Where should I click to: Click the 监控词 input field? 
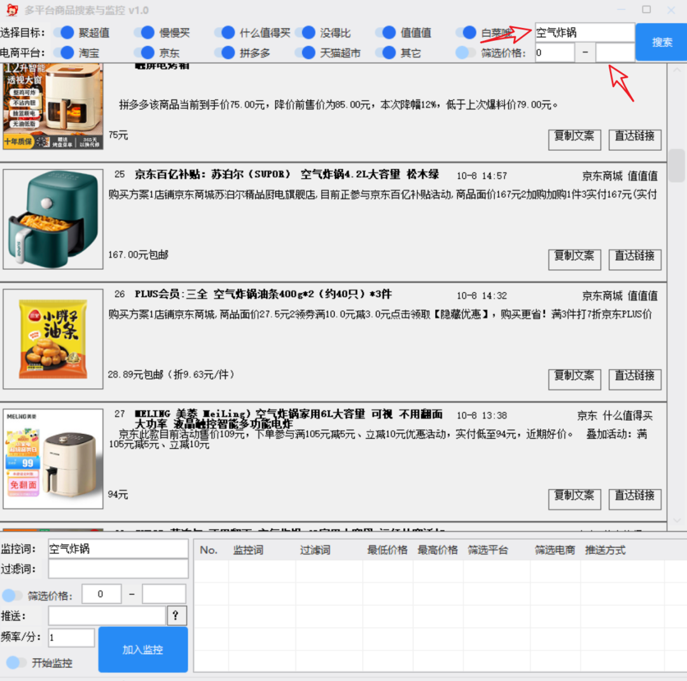[118, 549]
